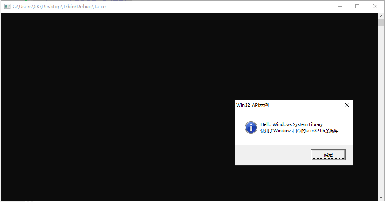Click the user32.lib系统库 message line
This screenshot has width=386, height=202.
coord(299,131)
